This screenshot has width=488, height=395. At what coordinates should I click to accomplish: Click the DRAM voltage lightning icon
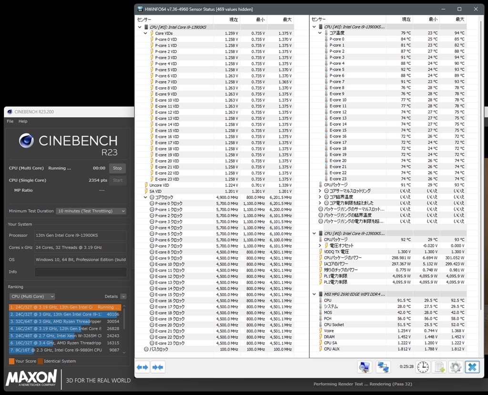(321, 337)
